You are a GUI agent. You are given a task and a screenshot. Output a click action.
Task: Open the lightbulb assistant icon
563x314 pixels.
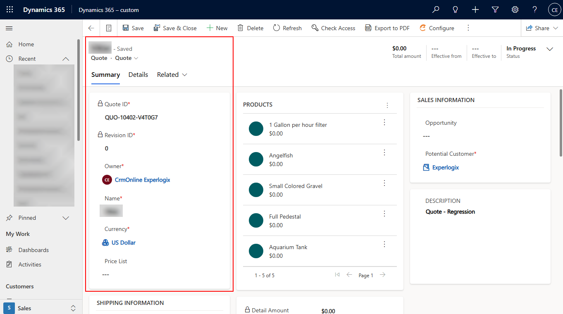point(456,10)
